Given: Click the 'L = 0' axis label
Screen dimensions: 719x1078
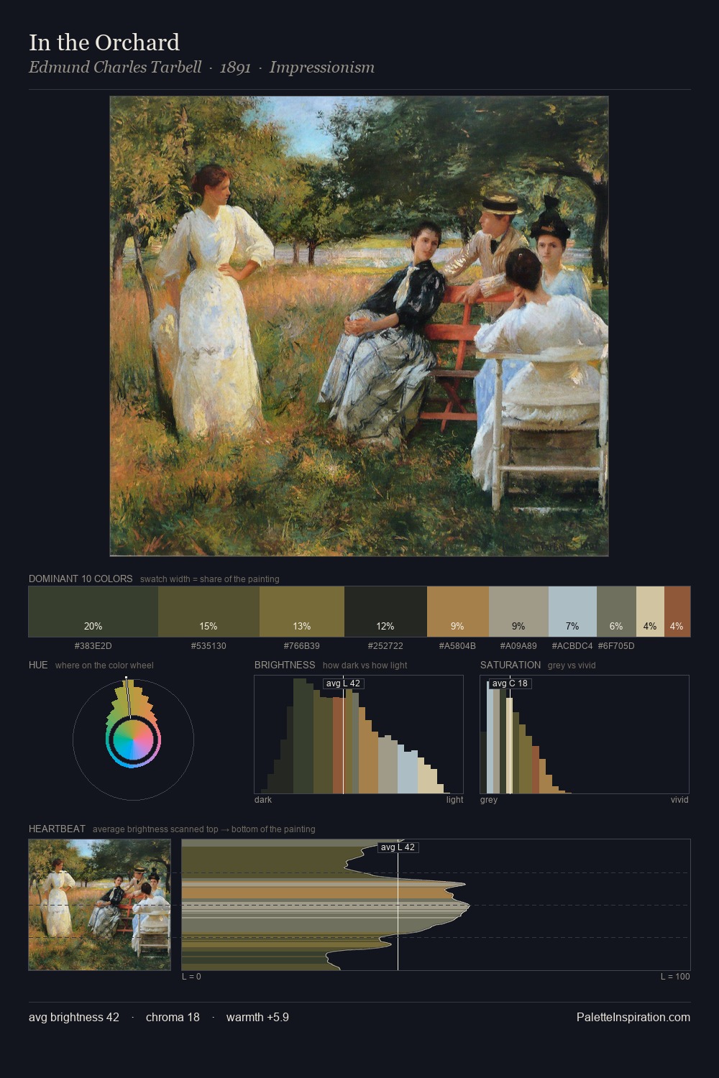Looking at the screenshot, I should click(191, 977).
